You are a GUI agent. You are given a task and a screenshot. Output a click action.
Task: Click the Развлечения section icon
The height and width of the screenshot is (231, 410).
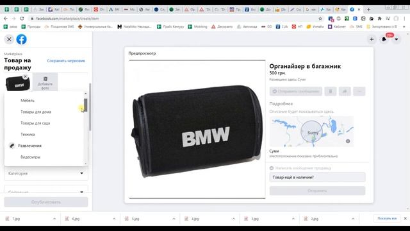(12, 146)
